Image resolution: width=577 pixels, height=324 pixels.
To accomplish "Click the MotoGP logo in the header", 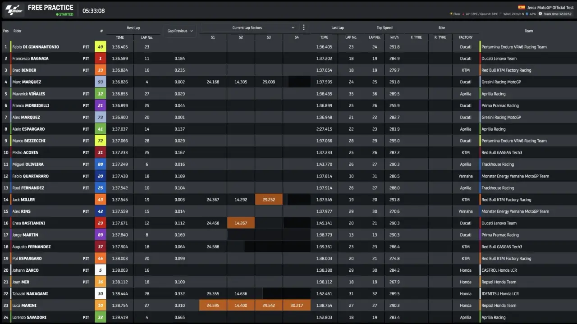I will 14,10.
